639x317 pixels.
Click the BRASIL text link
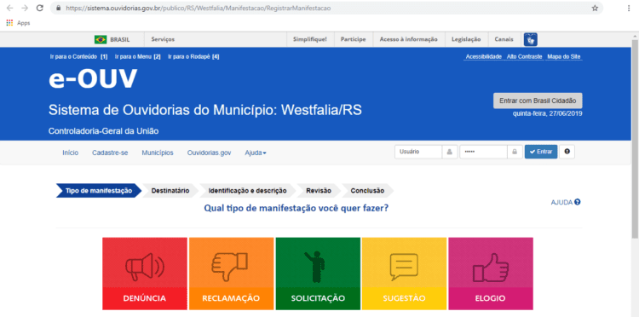[120, 39]
